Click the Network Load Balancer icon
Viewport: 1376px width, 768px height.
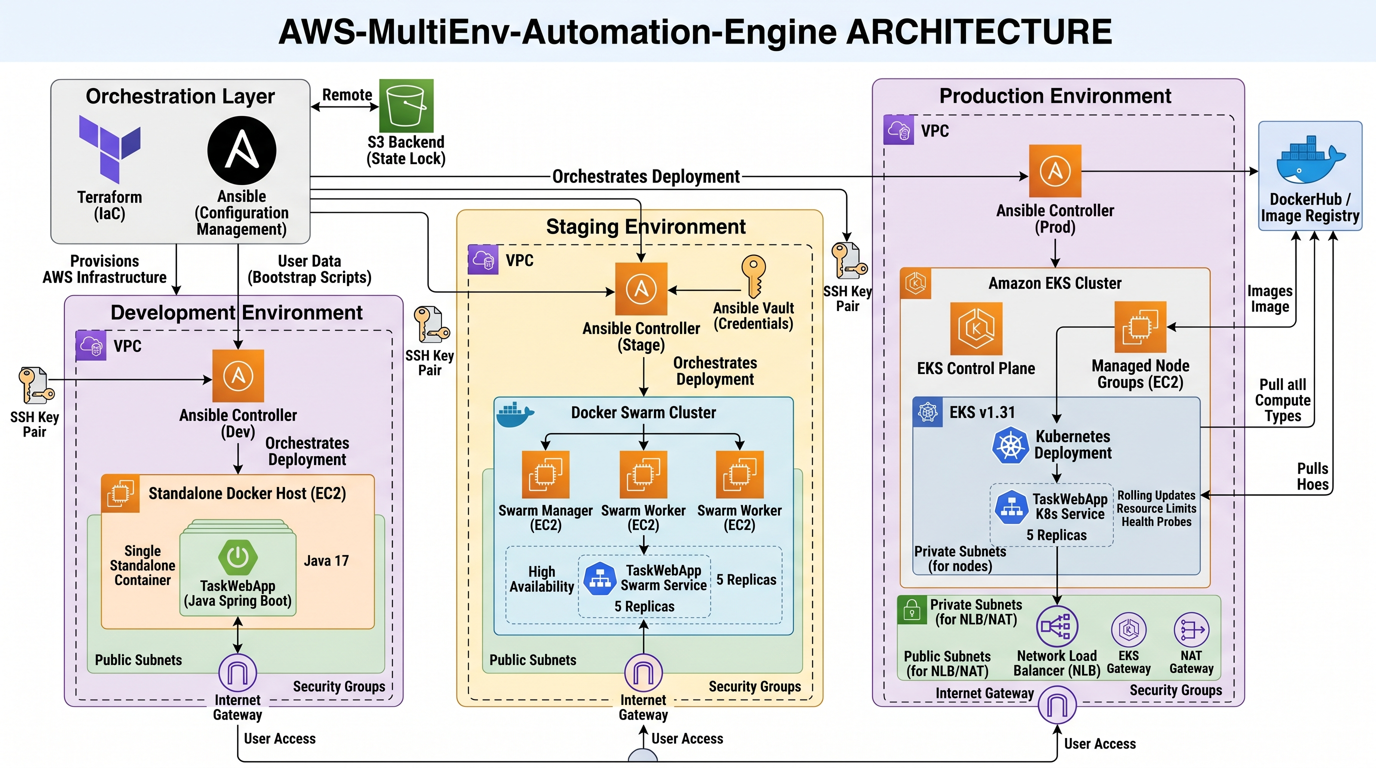[1057, 626]
